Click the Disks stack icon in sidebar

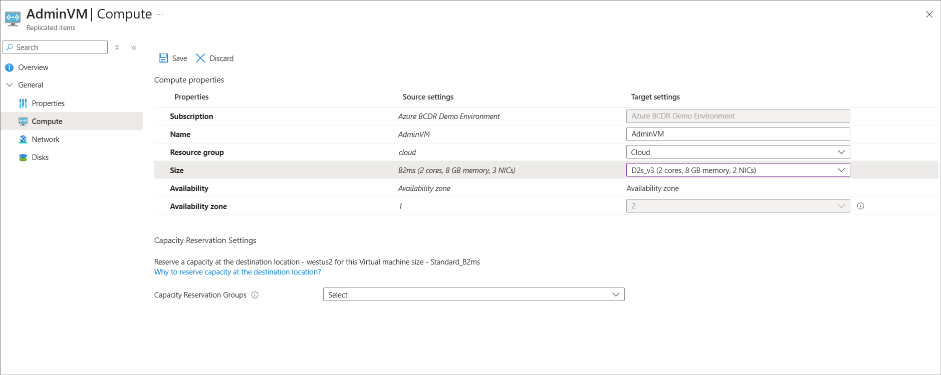pos(23,157)
